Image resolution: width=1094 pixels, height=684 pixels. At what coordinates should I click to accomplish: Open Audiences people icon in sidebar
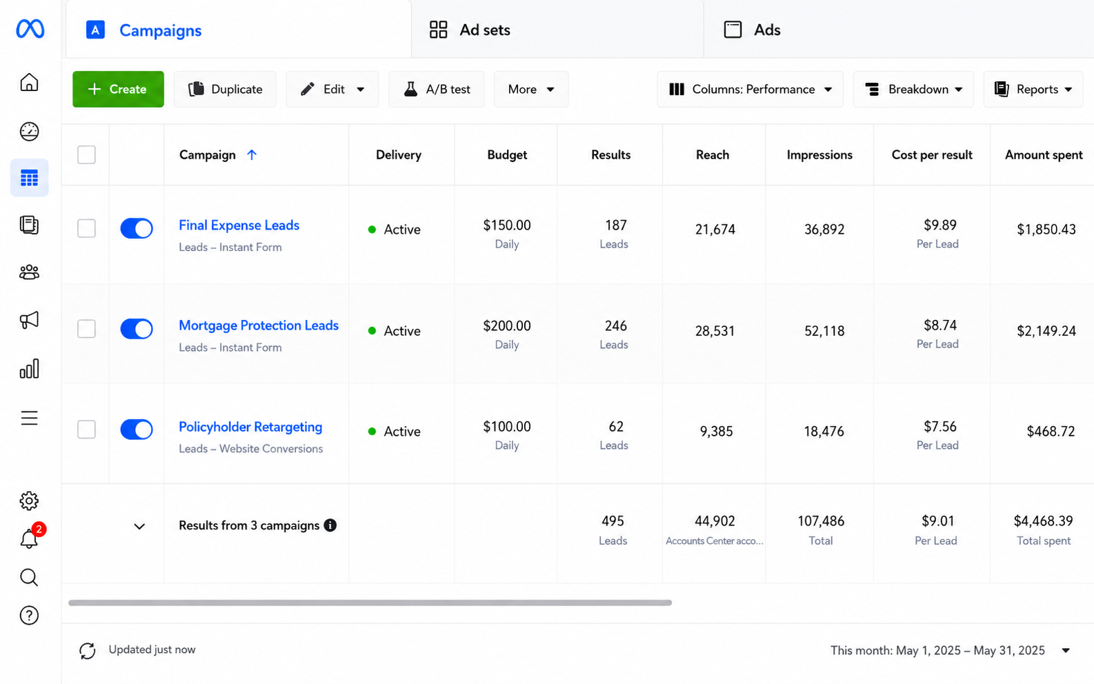pyautogui.click(x=29, y=272)
